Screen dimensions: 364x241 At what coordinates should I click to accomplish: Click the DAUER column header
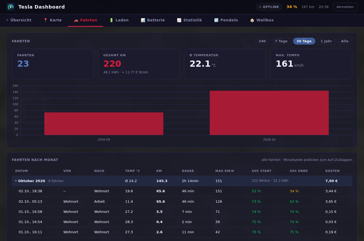click(188, 171)
